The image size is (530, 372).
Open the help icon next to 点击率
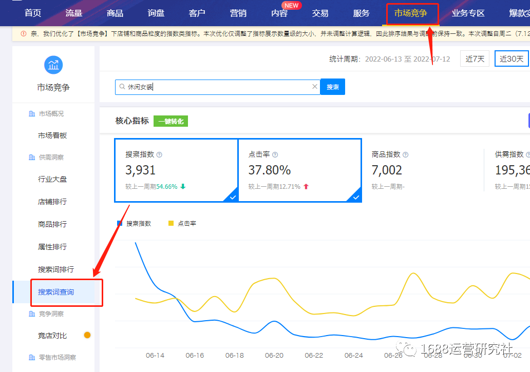(x=276, y=154)
